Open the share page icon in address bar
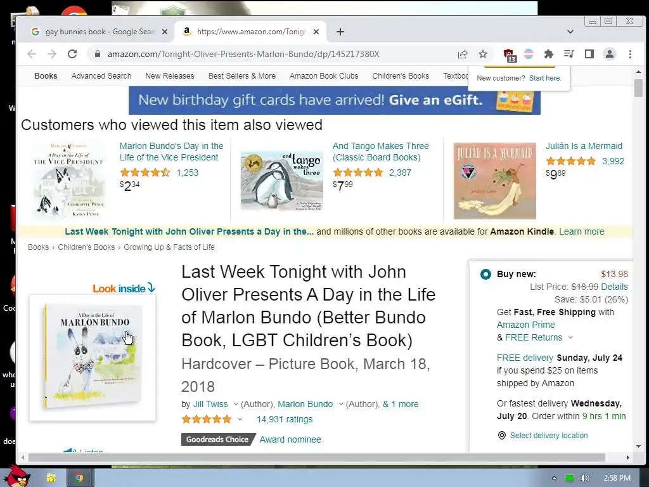This screenshot has width=649, height=487. click(x=462, y=54)
